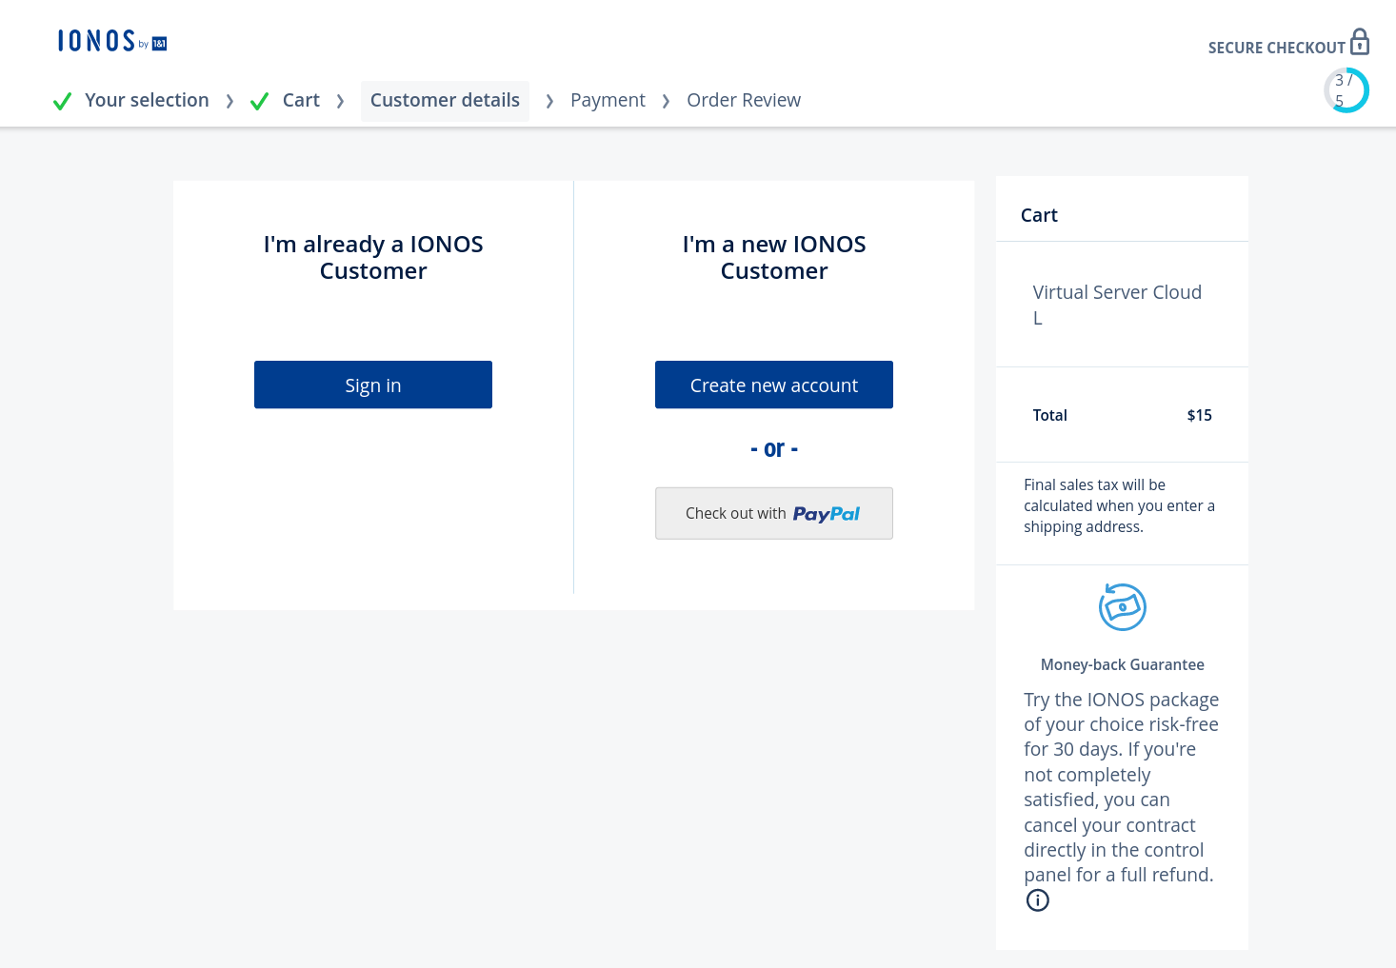
Task: Click the Final sales tax notice text
Action: pyautogui.click(x=1120, y=505)
